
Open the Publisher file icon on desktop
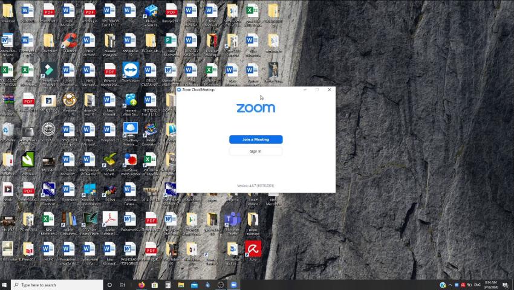pos(171,43)
